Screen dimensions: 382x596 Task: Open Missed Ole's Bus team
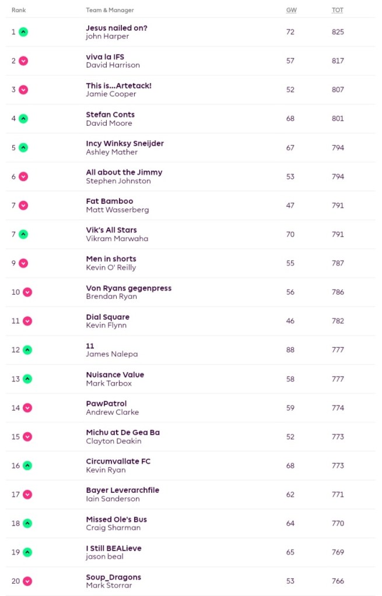(117, 519)
